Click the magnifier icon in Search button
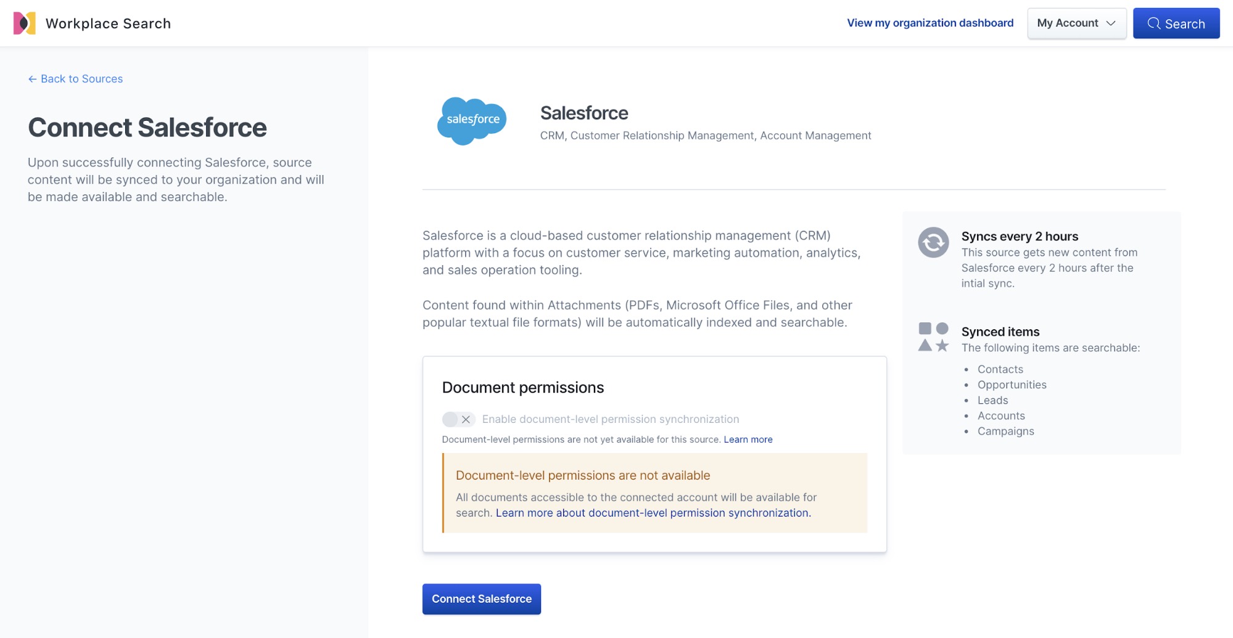1233x638 pixels. tap(1153, 23)
